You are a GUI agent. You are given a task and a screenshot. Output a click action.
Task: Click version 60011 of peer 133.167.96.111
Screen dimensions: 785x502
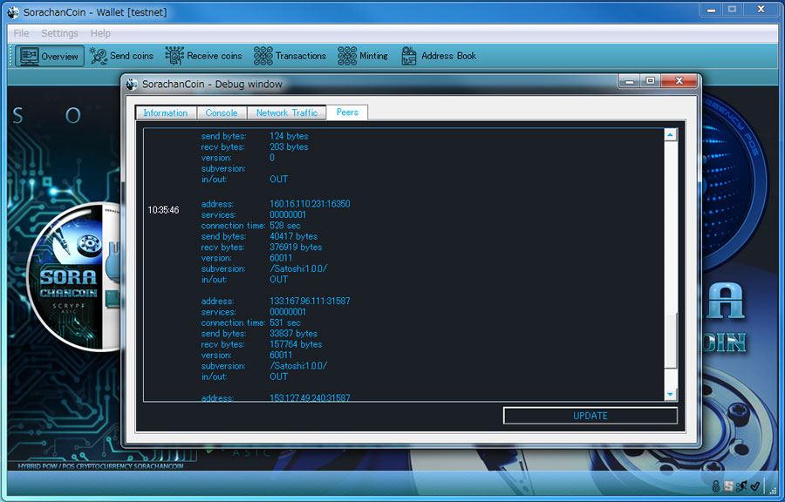[x=281, y=355]
